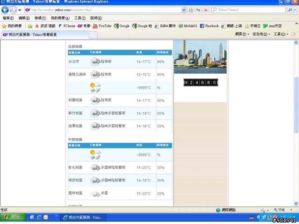Click the 彰化地區 weather icon
The height and width of the screenshot is (224, 299).
tap(95, 168)
